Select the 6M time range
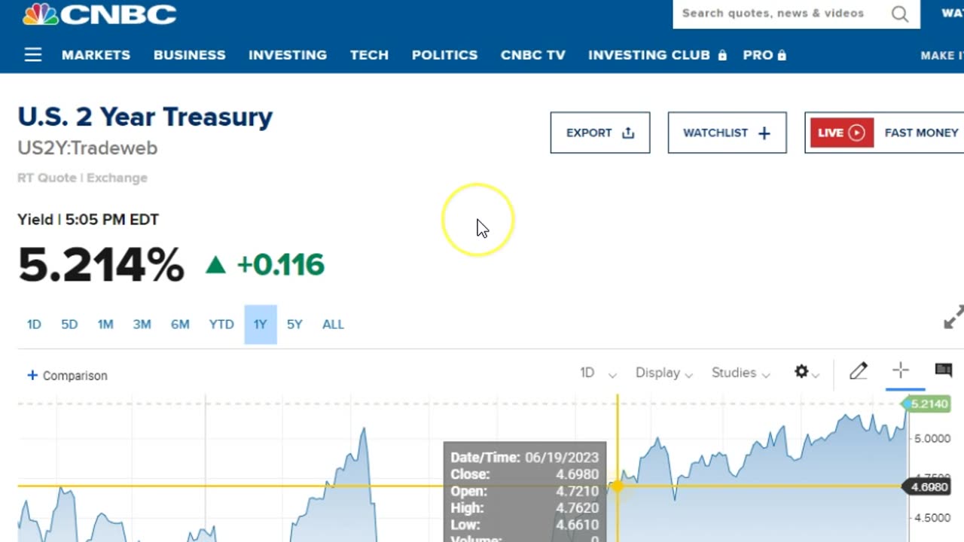 [180, 324]
